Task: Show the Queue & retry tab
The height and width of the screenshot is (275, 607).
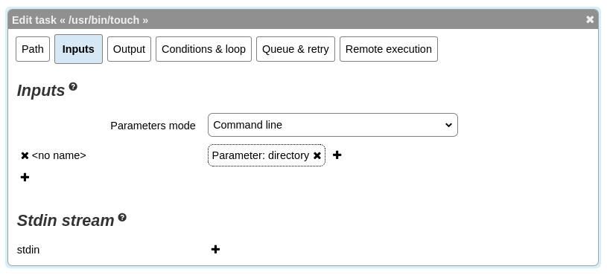Action: point(296,49)
